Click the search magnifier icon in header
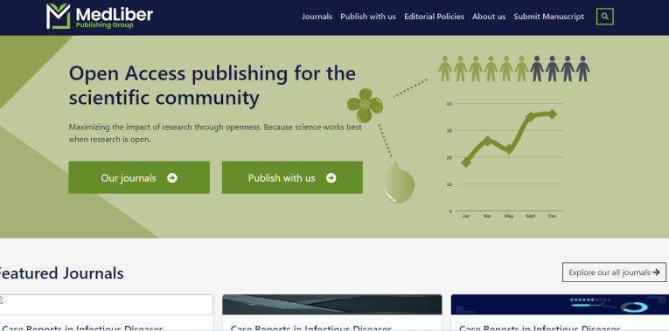 click(604, 17)
